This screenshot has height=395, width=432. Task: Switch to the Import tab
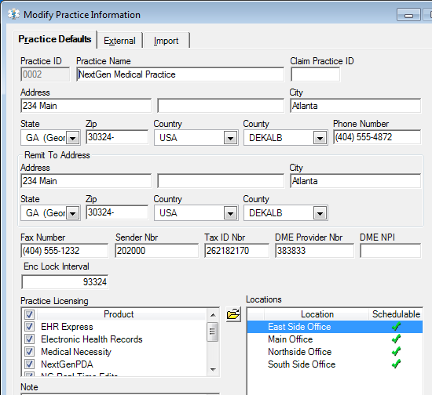[x=167, y=41]
